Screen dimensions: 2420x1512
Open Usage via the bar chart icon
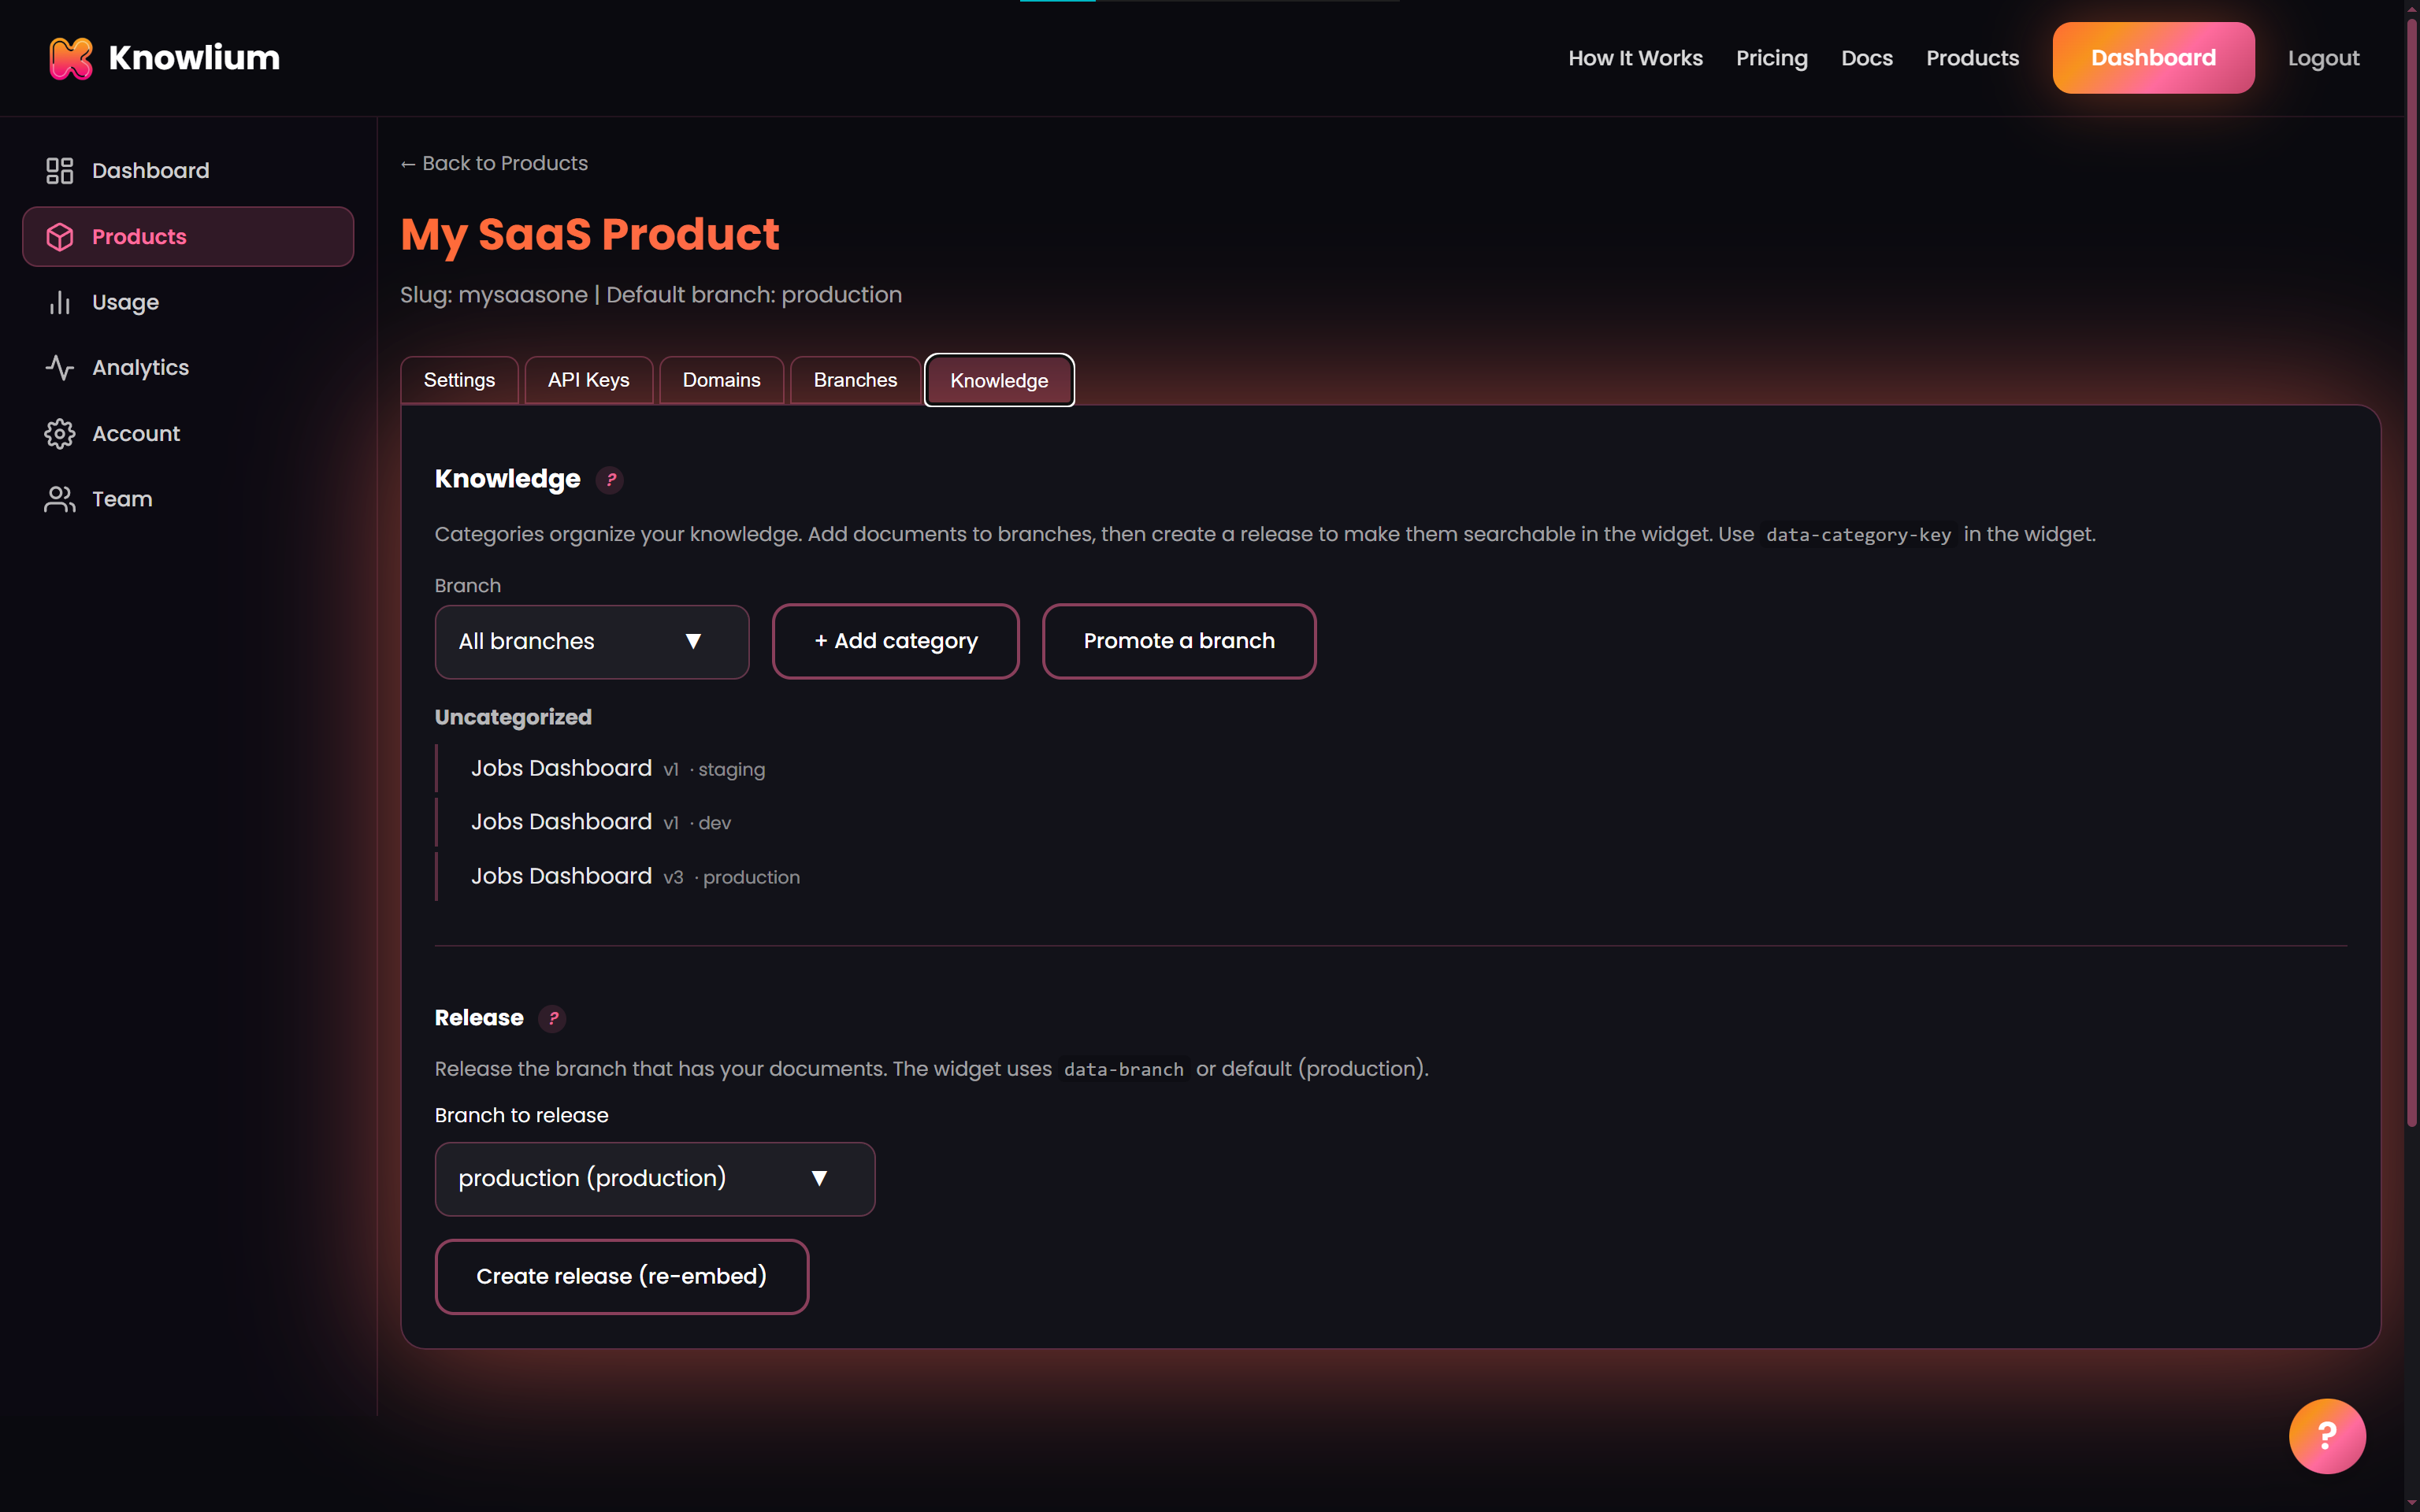[x=59, y=302]
